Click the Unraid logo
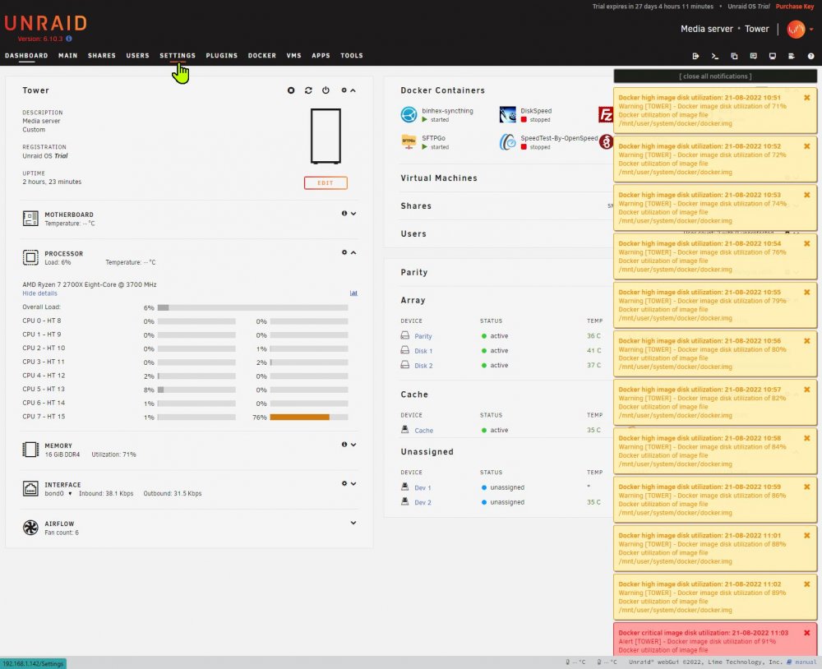Image resolution: width=822 pixels, height=669 pixels. pos(45,24)
